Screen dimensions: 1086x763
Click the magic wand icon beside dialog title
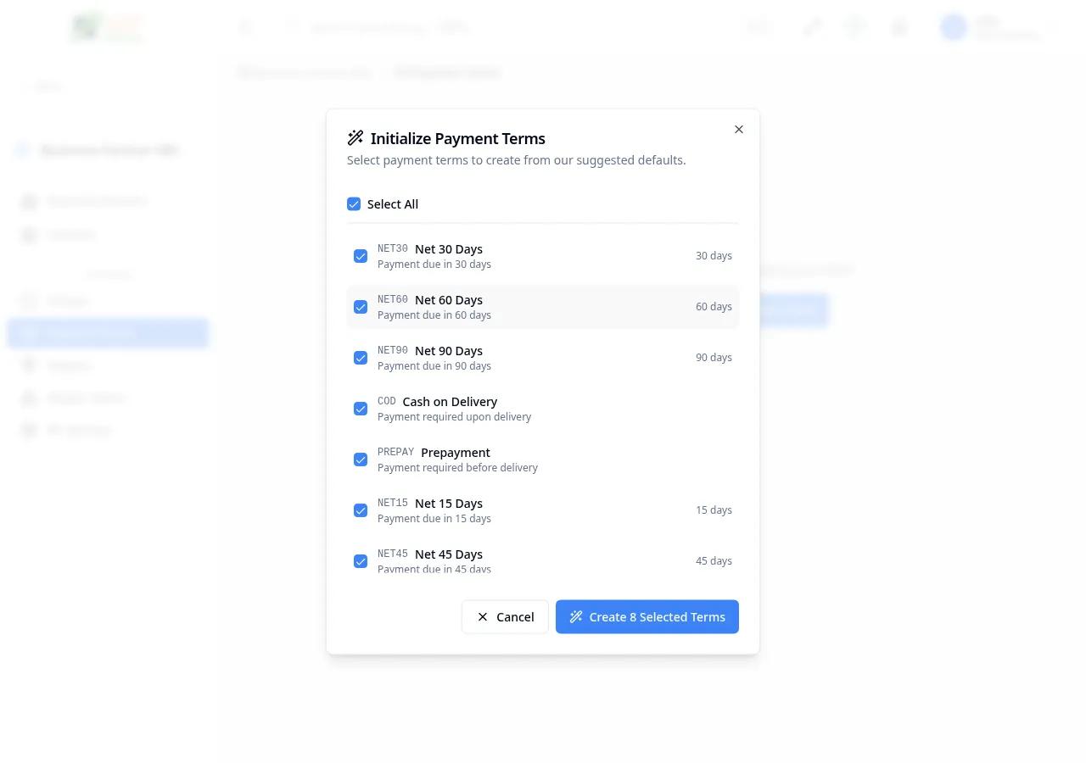[355, 138]
